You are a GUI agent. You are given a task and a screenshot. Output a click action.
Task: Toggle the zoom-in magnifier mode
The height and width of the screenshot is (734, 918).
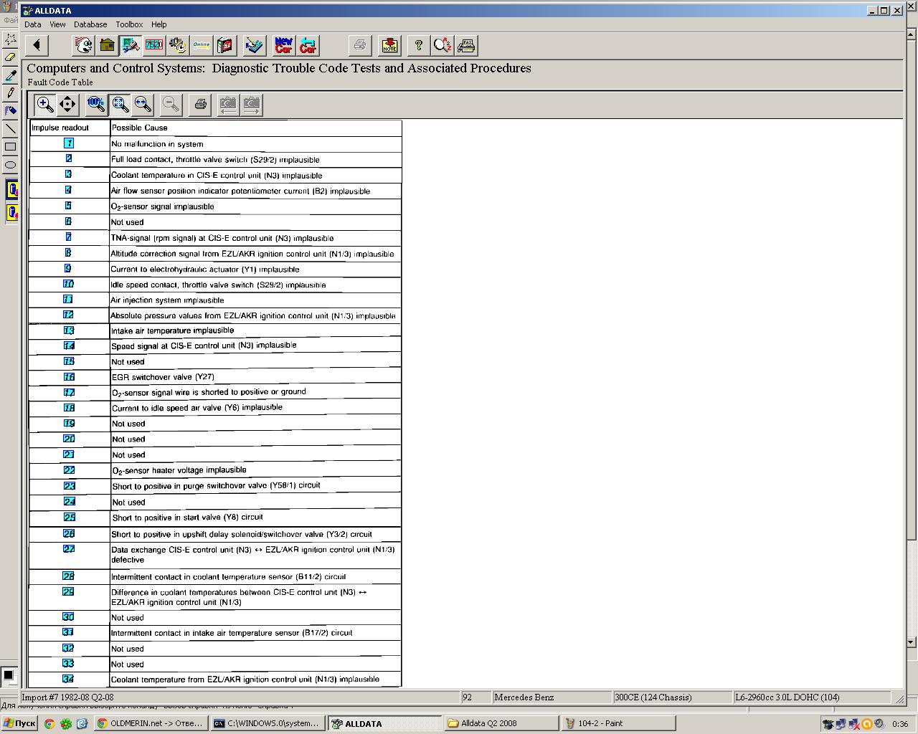point(44,105)
